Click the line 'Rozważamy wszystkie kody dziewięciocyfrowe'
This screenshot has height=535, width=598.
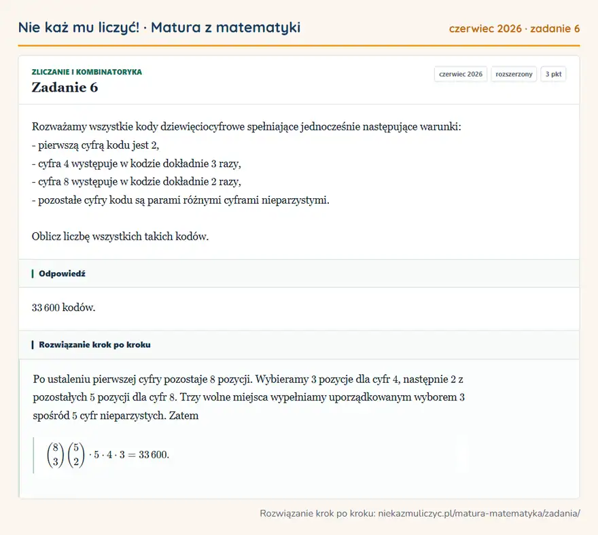click(x=247, y=126)
